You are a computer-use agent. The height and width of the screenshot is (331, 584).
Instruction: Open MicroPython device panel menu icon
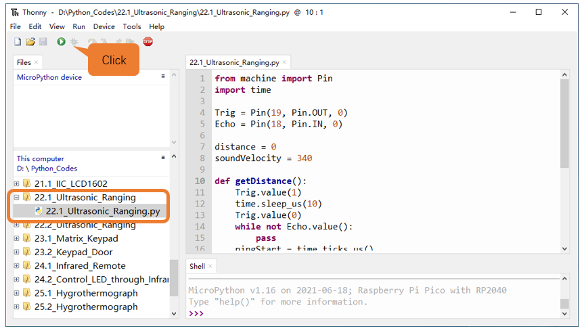(163, 76)
